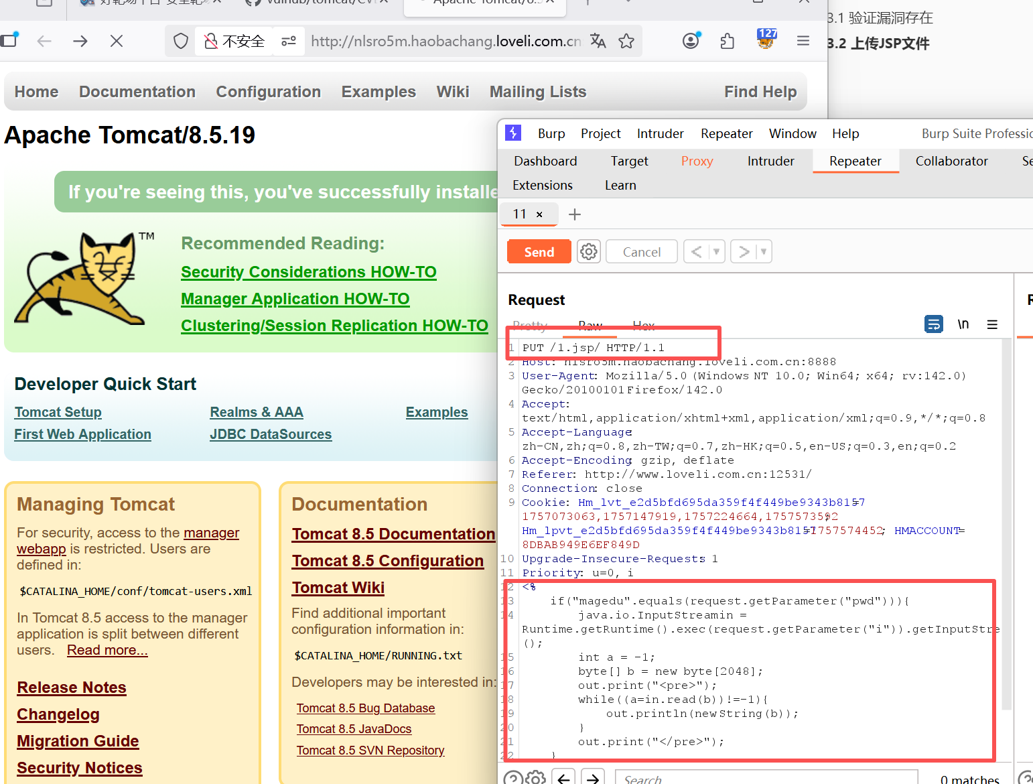This screenshot has height=784, width=1033.
Task: Switch to the Extensions tab
Action: [x=543, y=185]
